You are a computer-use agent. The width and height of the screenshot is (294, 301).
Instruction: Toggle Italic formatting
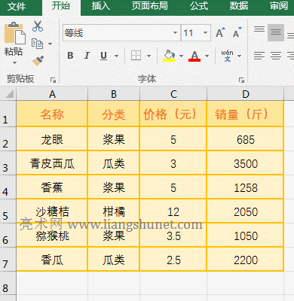(x=87, y=56)
